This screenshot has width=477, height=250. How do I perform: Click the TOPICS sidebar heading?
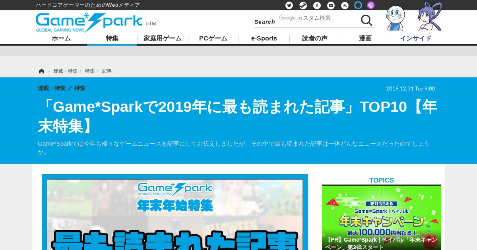pyautogui.click(x=382, y=180)
